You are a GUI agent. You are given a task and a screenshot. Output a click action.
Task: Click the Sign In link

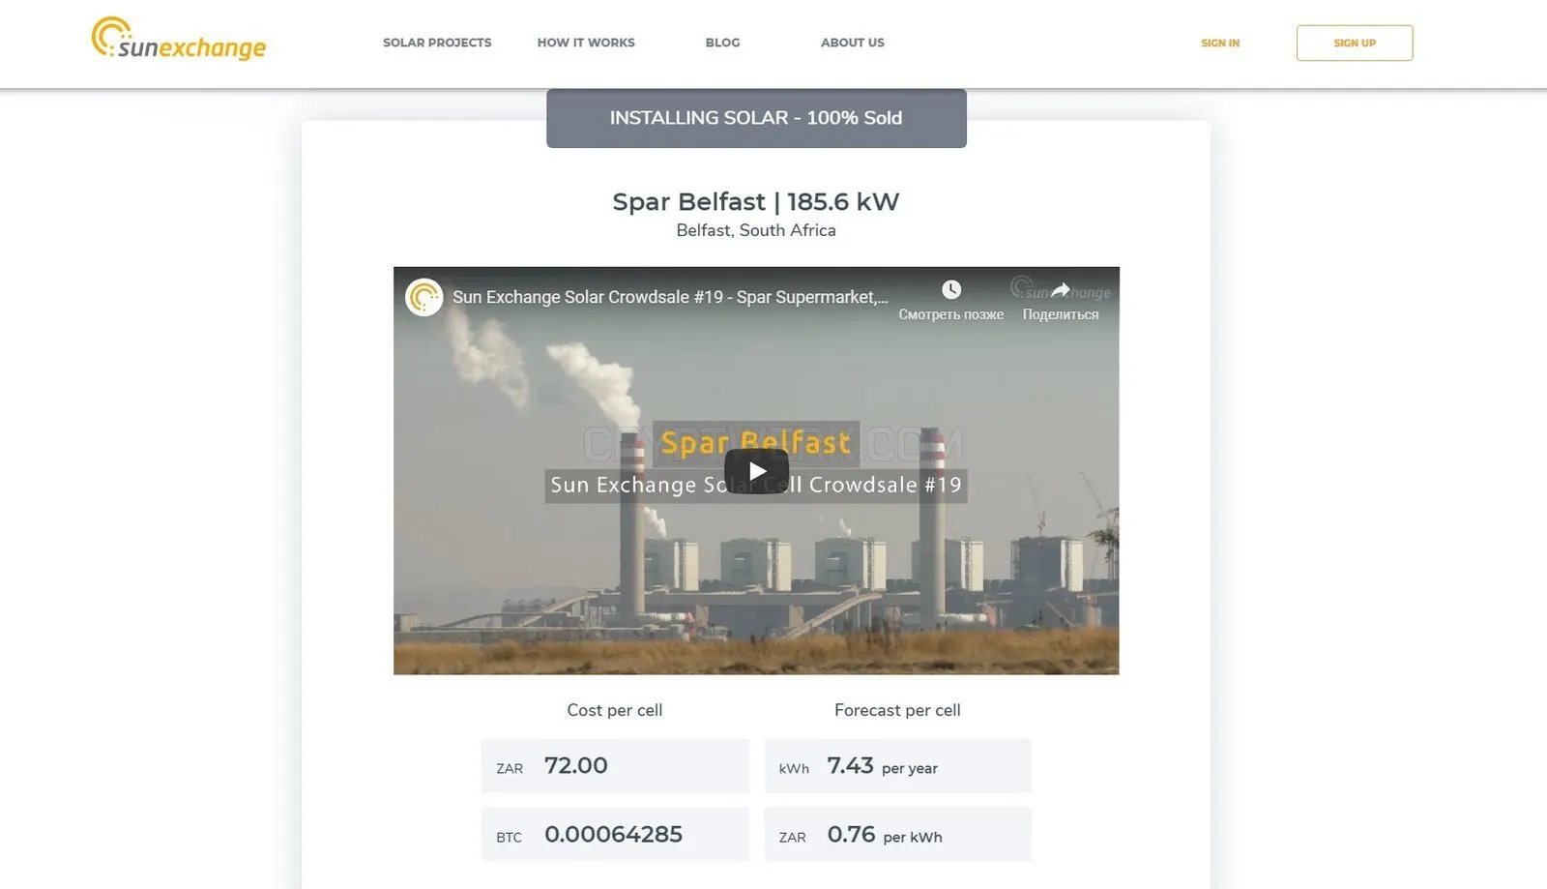[x=1220, y=43]
